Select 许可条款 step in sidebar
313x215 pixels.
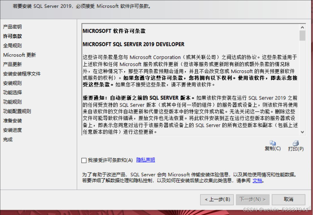(12, 36)
